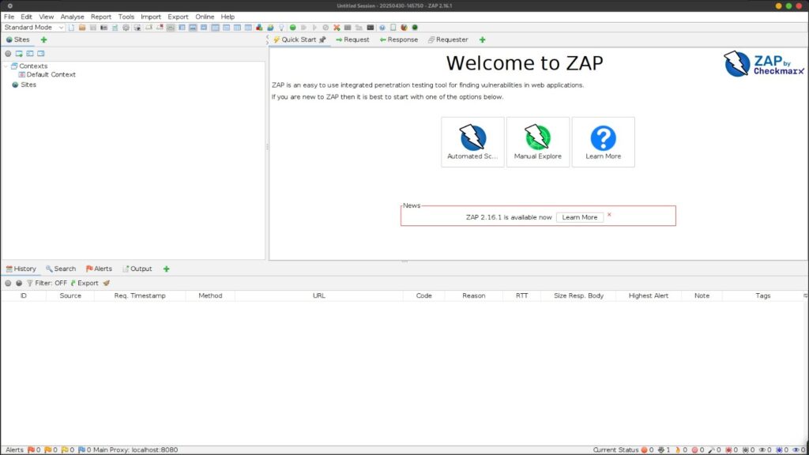Toggle the history Filter: OFF funnel

47,284
